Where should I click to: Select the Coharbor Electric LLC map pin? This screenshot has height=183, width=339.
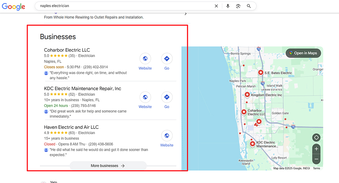pos(244,112)
